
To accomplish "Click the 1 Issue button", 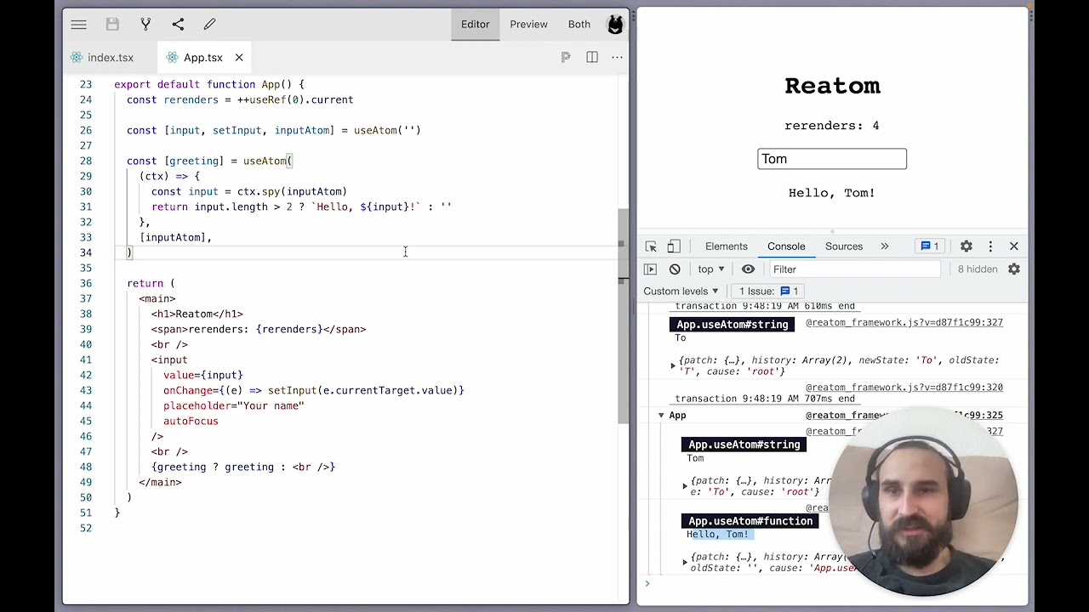I will click(769, 292).
